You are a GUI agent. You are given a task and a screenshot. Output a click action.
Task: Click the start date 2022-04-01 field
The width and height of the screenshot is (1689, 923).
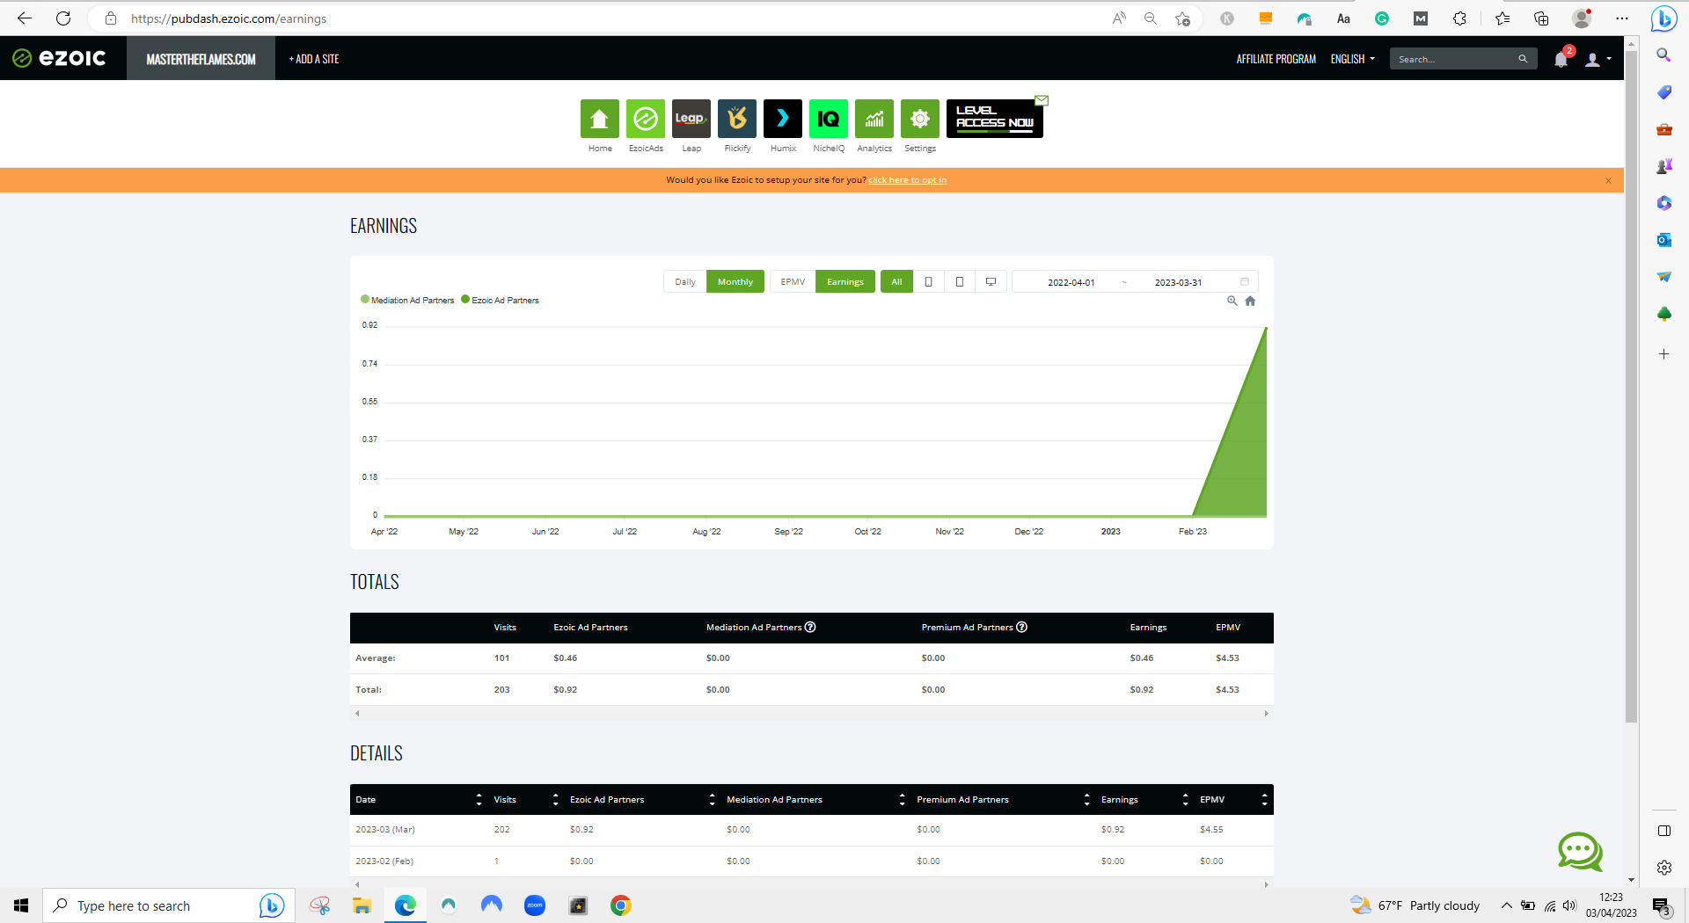coord(1071,282)
